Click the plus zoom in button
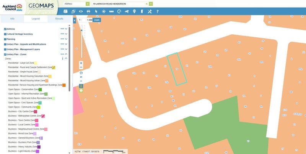Image resolution: width=306 pixels, height=154 pixels. tap(81, 63)
